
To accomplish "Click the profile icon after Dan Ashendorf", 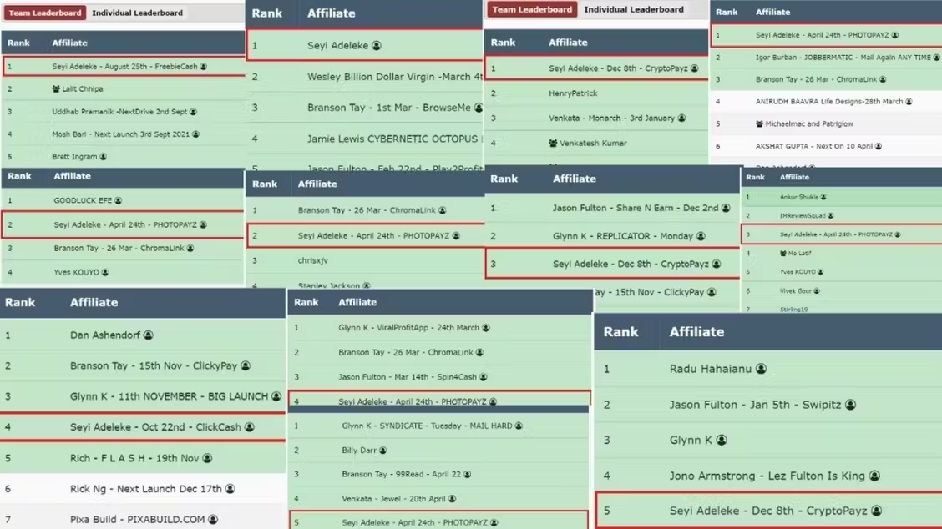I will pyautogui.click(x=148, y=335).
